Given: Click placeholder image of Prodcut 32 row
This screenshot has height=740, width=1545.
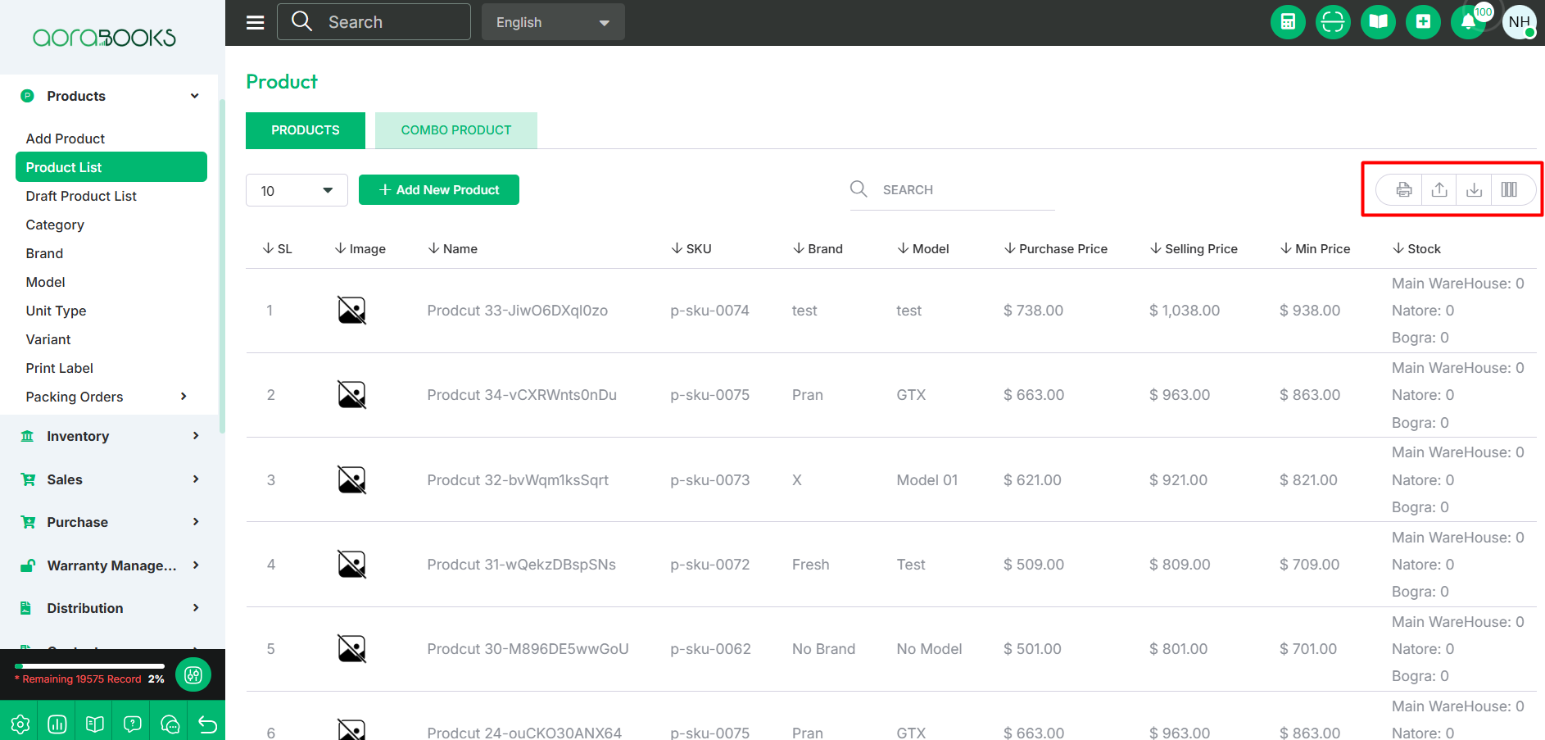Looking at the screenshot, I should click(351, 479).
